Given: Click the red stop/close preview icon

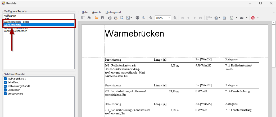Looking at the screenshot, I should coord(253,18).
